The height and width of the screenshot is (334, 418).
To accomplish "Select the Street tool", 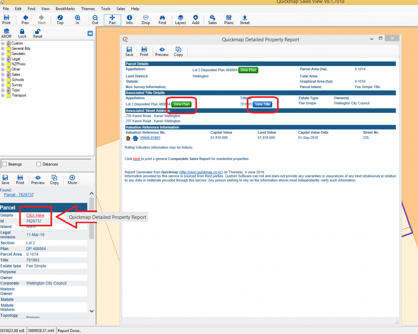I will [245, 19].
